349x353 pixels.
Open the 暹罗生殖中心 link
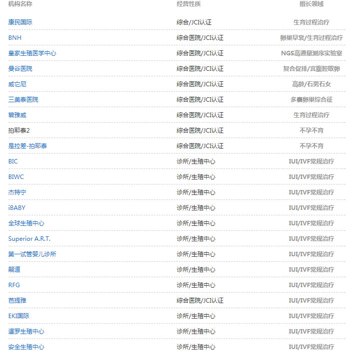[x=26, y=332]
